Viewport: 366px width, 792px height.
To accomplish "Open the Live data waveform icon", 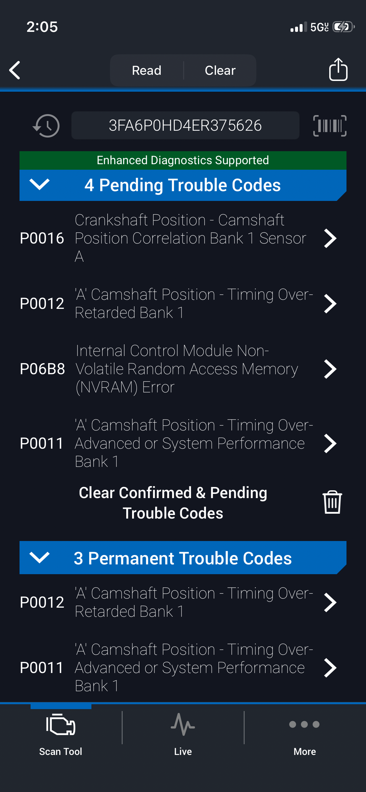I will 183,725.
